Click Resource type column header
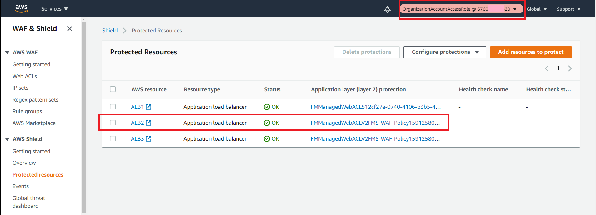 [x=202, y=89]
